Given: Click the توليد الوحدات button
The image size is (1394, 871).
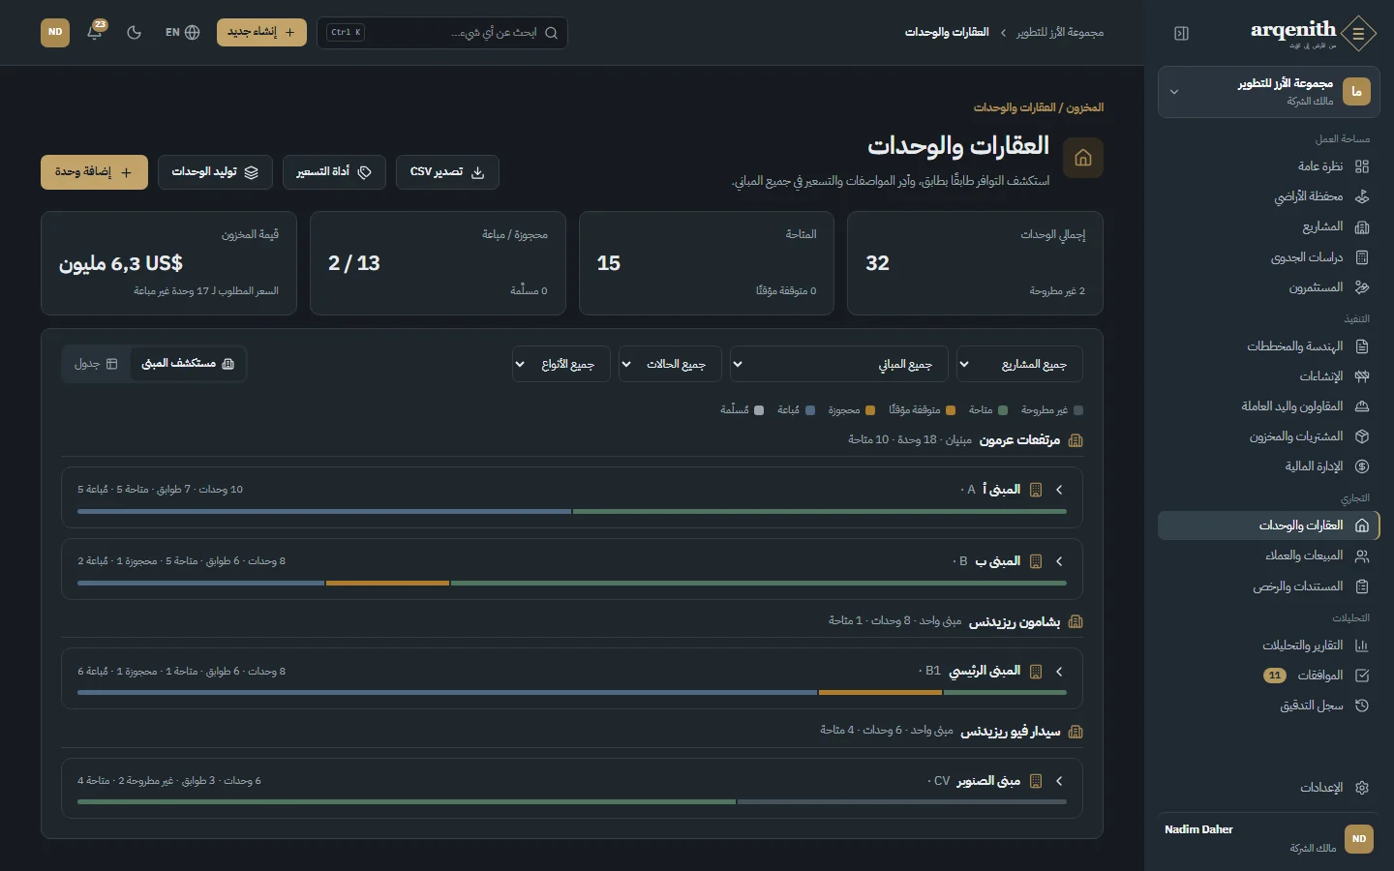Looking at the screenshot, I should point(215,172).
